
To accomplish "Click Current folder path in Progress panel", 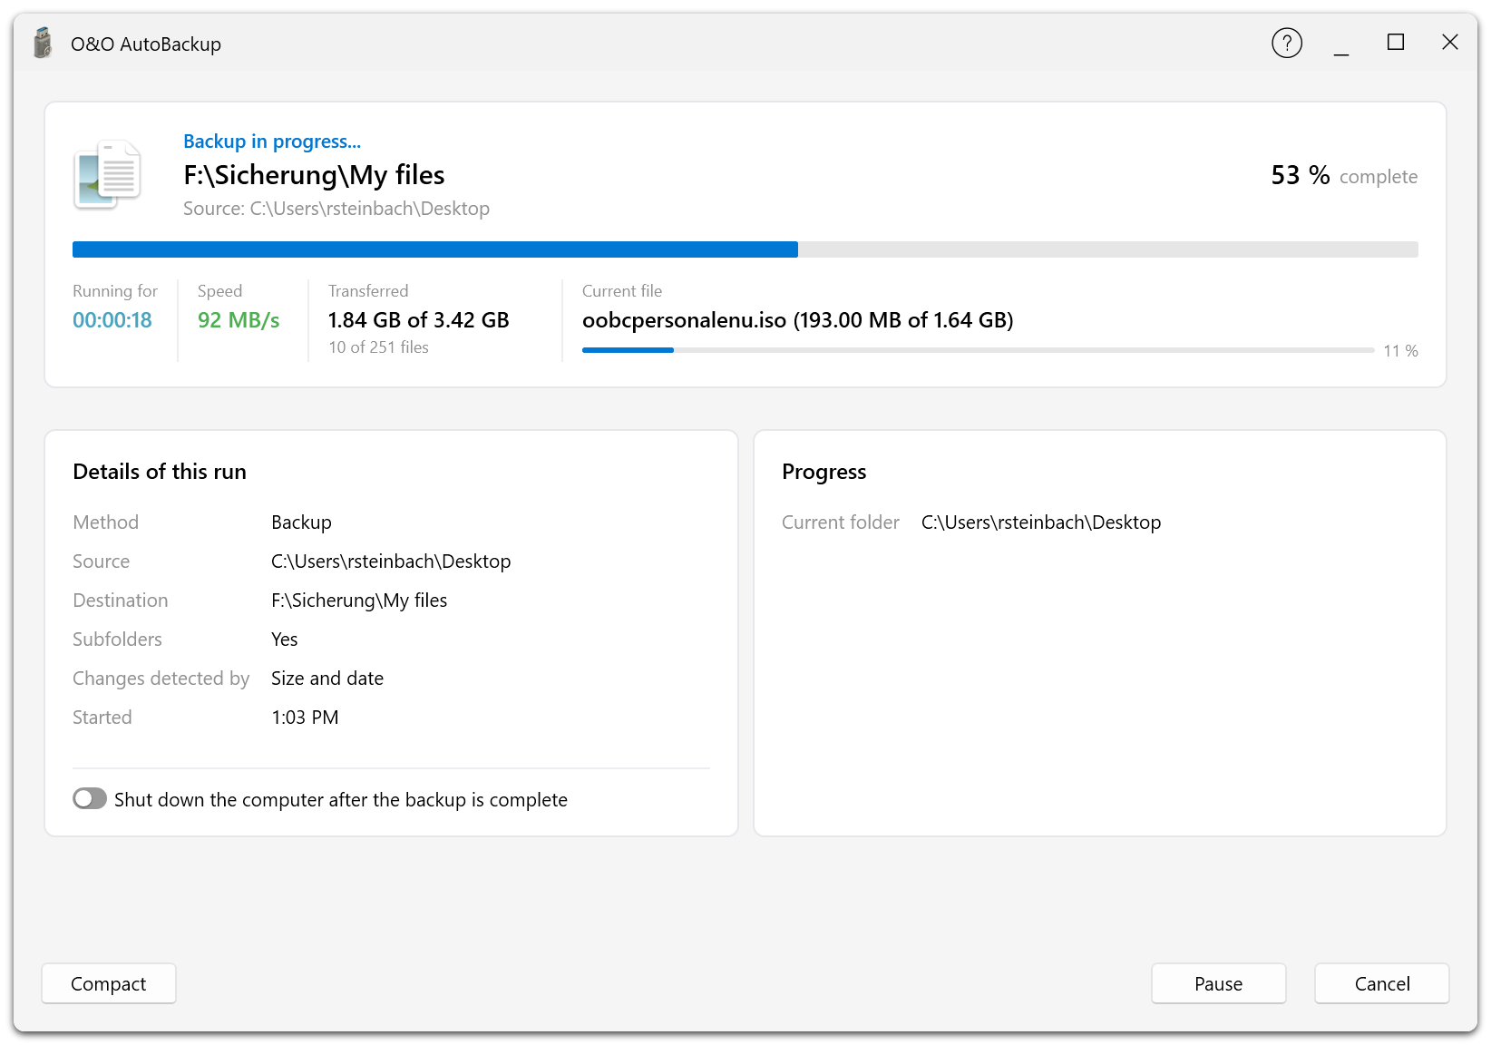I will (x=1041, y=522).
